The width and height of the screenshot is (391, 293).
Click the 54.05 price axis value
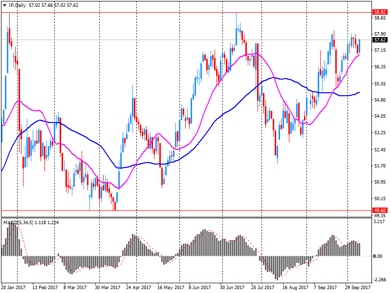pos(380,116)
